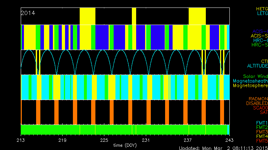268x150 pixels.
Task: Select the Solar Wind legend label
Action: [x=255, y=76]
